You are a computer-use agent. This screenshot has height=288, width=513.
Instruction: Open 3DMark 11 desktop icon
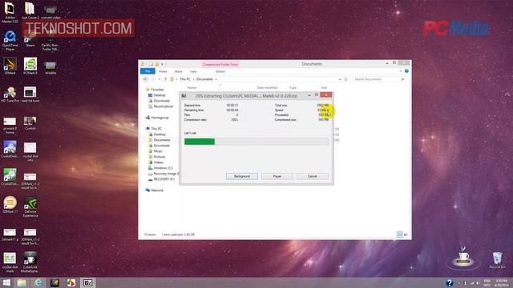click(10, 205)
